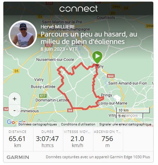Open the Hervé MILLIERE profile name link
Screen dimensions: 158x165
pyautogui.click(x=58, y=27)
